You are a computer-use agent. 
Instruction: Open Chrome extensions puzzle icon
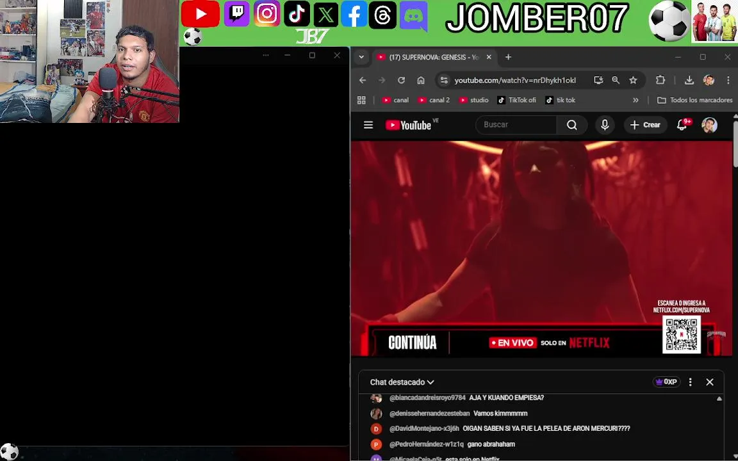(660, 81)
